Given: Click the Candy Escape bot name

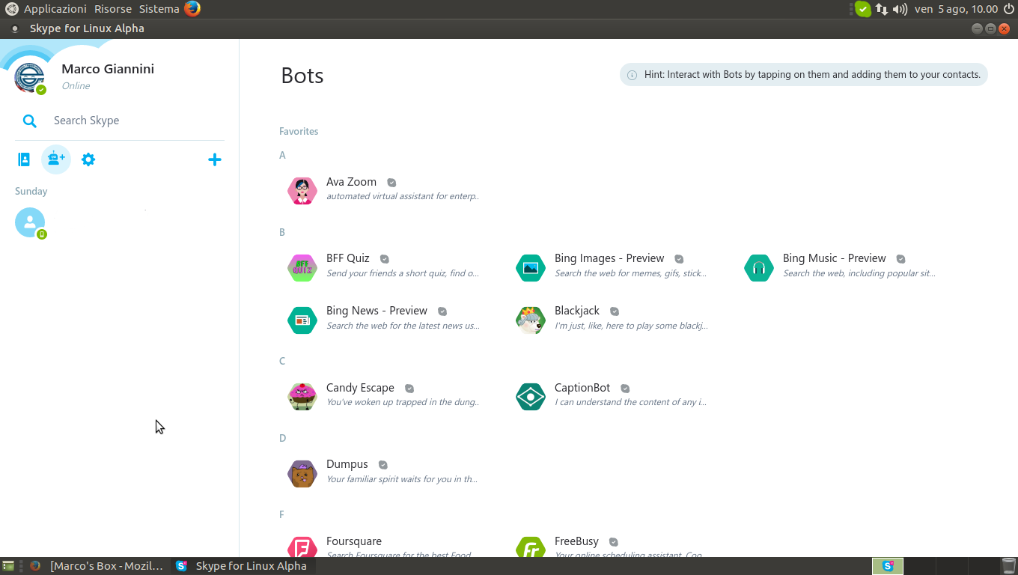Looking at the screenshot, I should (360, 388).
